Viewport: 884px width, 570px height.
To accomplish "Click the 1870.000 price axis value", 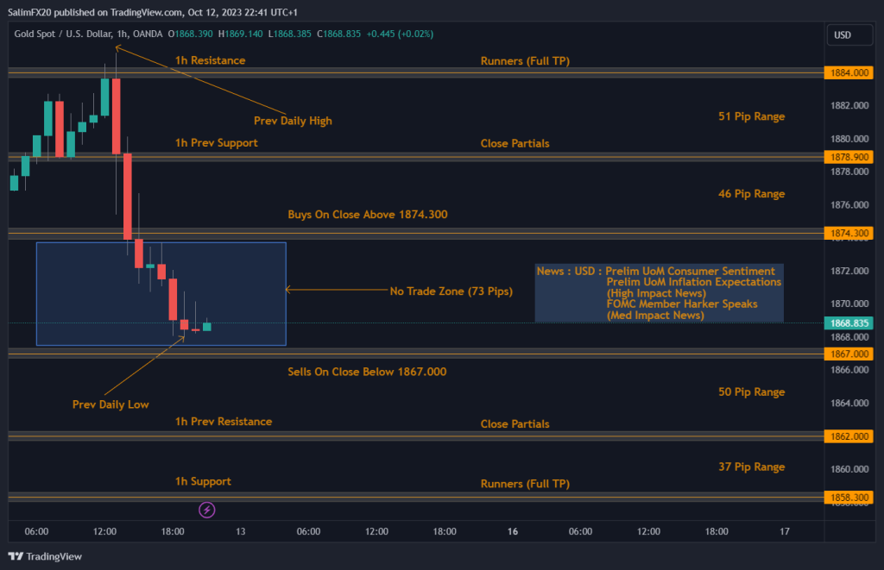I will (x=849, y=304).
